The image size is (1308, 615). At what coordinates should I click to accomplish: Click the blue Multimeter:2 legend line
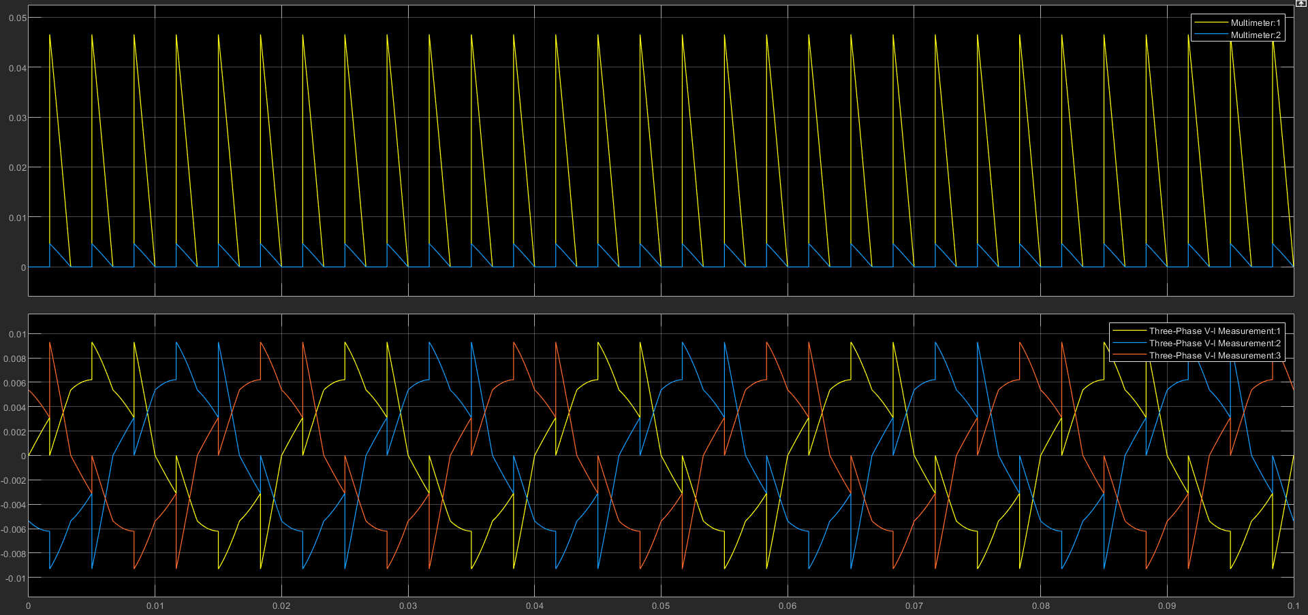click(1211, 35)
